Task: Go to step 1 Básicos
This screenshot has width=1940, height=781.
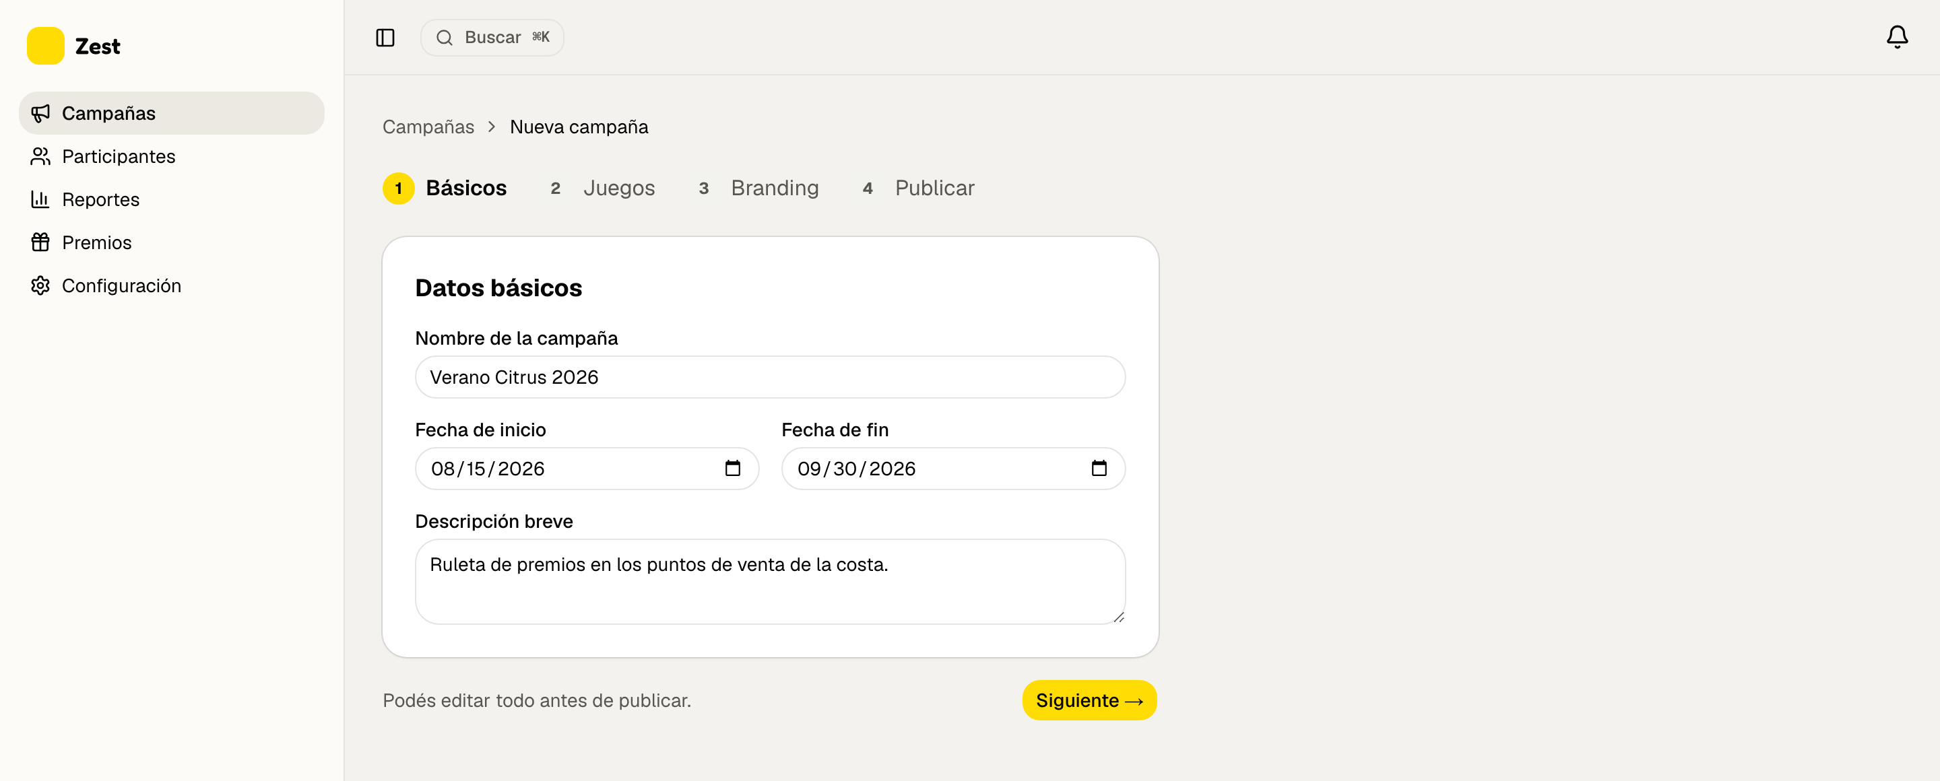Action: click(445, 188)
